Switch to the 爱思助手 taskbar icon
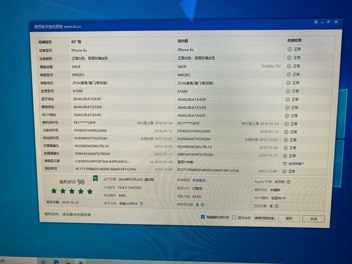The width and height of the screenshot is (352, 264). 81,262
